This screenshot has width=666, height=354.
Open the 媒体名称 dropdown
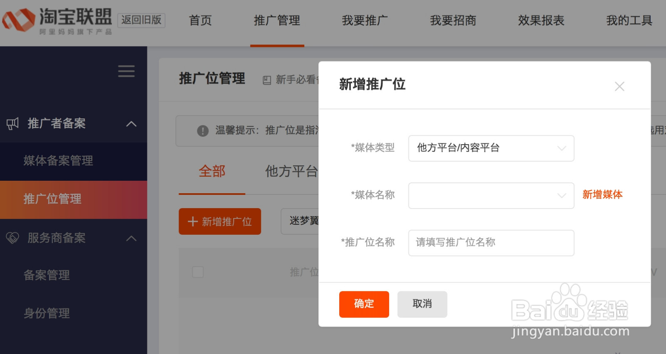pos(491,196)
